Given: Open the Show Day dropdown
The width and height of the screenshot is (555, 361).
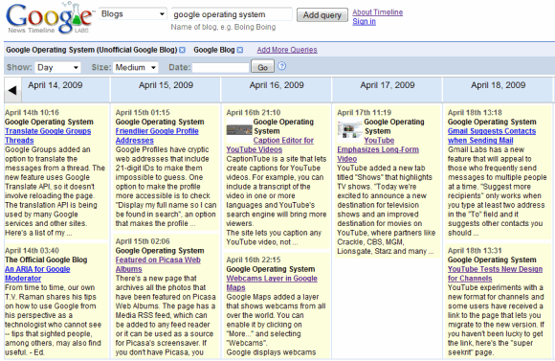Looking at the screenshot, I should (57, 67).
